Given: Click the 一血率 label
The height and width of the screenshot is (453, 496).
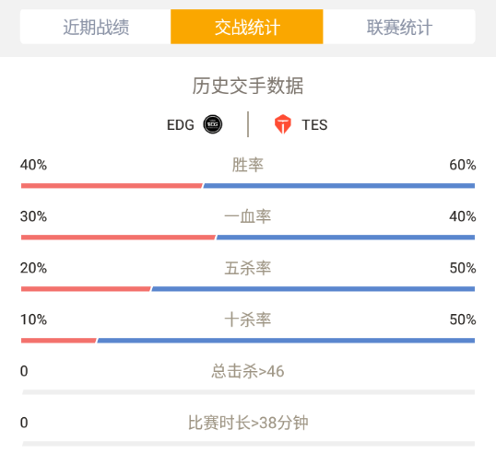Looking at the screenshot, I should pos(248,216).
